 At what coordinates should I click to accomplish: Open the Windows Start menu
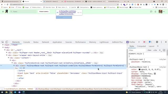point(2,92)
